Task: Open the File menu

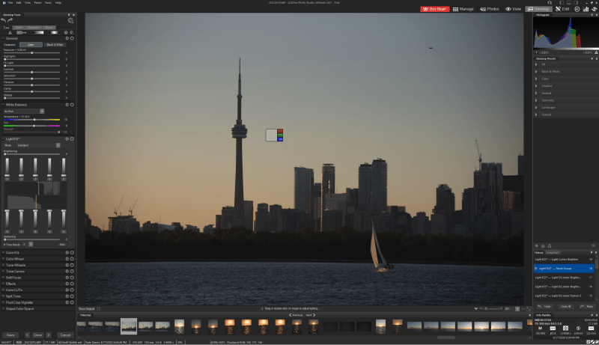Action: pyautogui.click(x=10, y=3)
